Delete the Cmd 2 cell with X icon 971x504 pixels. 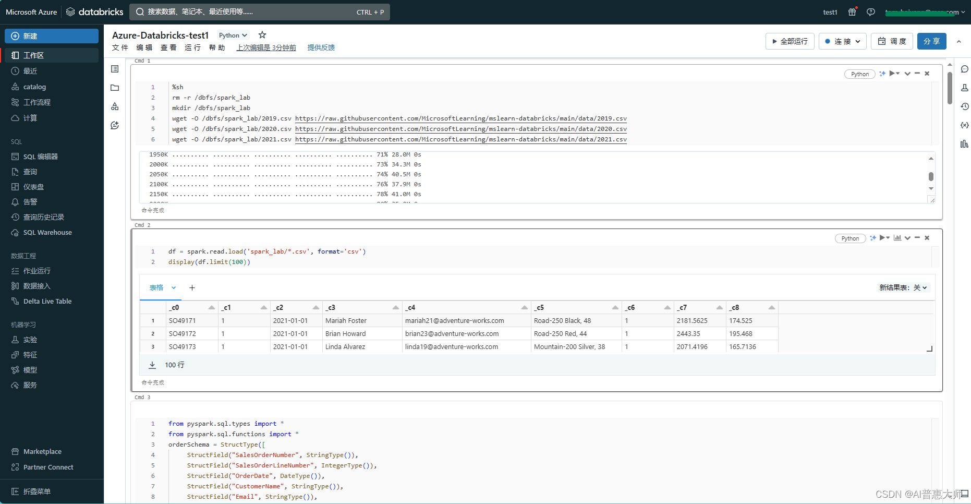click(927, 238)
